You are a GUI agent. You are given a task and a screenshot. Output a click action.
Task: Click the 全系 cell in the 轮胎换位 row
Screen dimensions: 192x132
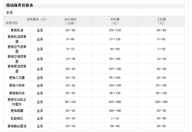40,118
